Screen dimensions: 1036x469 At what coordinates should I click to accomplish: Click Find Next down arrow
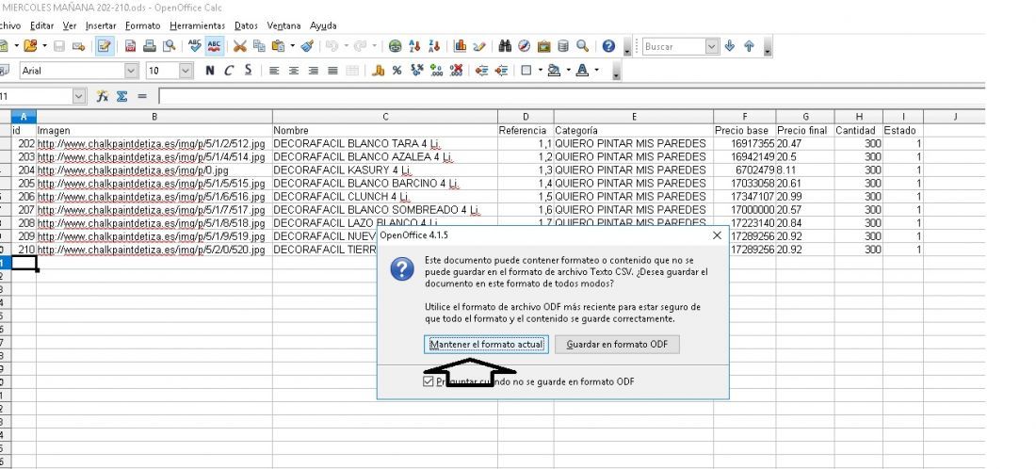[x=729, y=46]
